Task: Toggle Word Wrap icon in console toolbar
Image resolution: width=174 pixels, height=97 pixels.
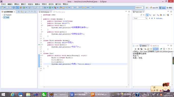Action: tap(151, 49)
